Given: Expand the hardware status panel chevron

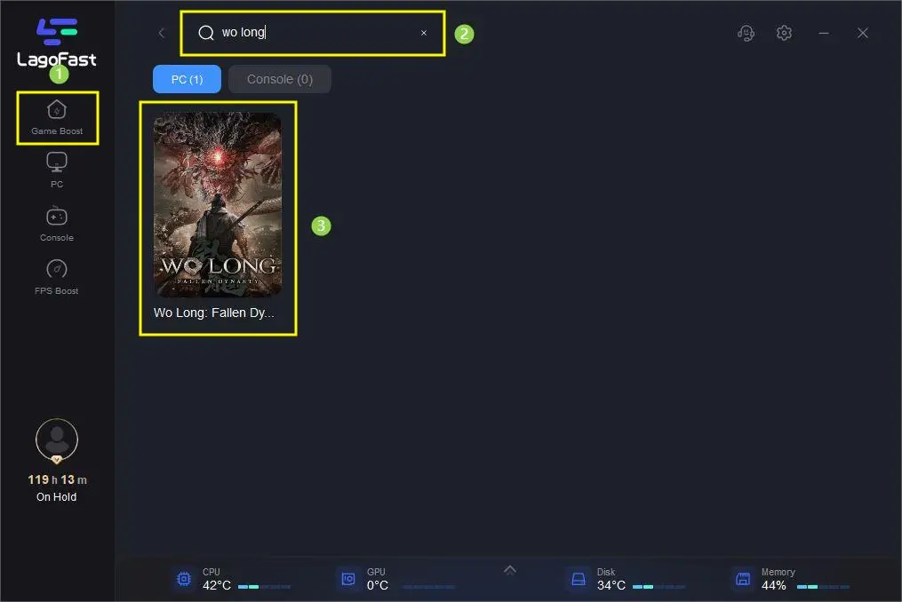Looking at the screenshot, I should click(510, 570).
